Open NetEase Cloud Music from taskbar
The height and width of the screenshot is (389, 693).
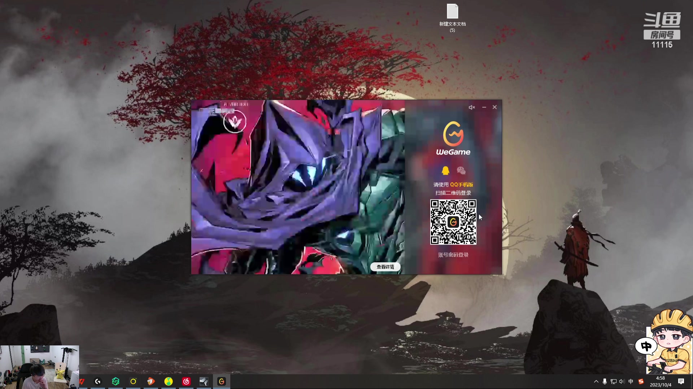(x=186, y=381)
